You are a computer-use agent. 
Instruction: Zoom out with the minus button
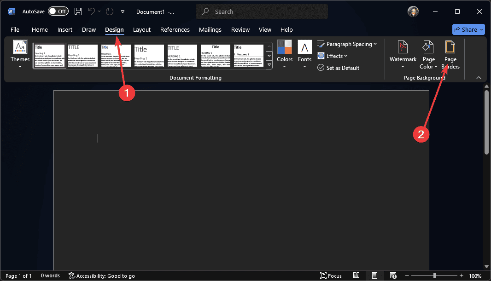click(407, 275)
